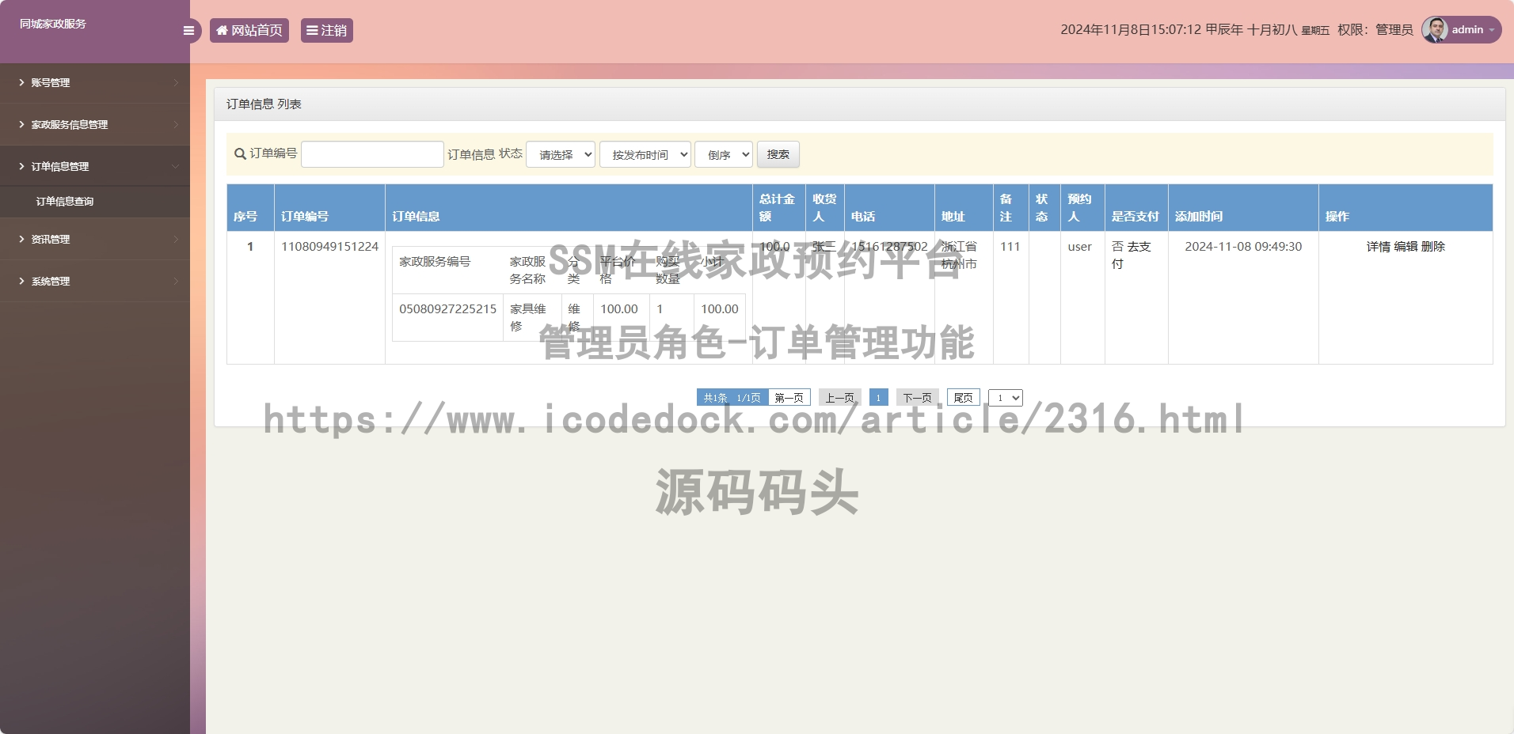The height and width of the screenshot is (734, 1514).
Task: Click the 共1条 1/1页 summary label
Action: 732,397
